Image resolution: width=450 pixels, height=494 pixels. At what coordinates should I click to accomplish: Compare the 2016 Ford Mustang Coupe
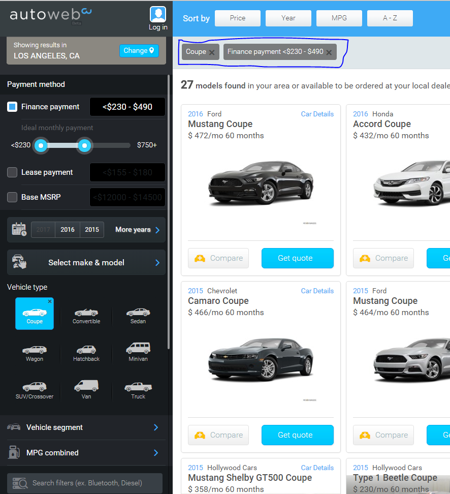pos(218,258)
